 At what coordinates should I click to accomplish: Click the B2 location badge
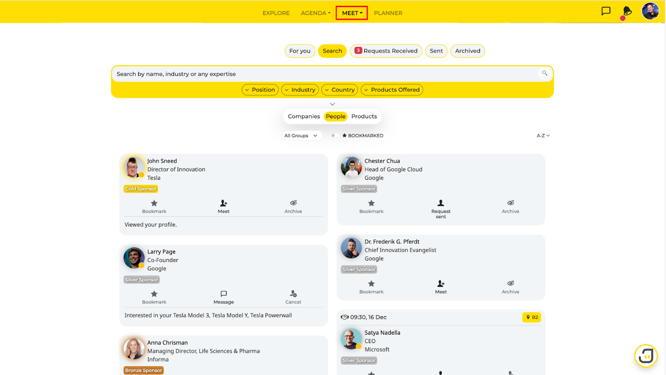(x=532, y=317)
